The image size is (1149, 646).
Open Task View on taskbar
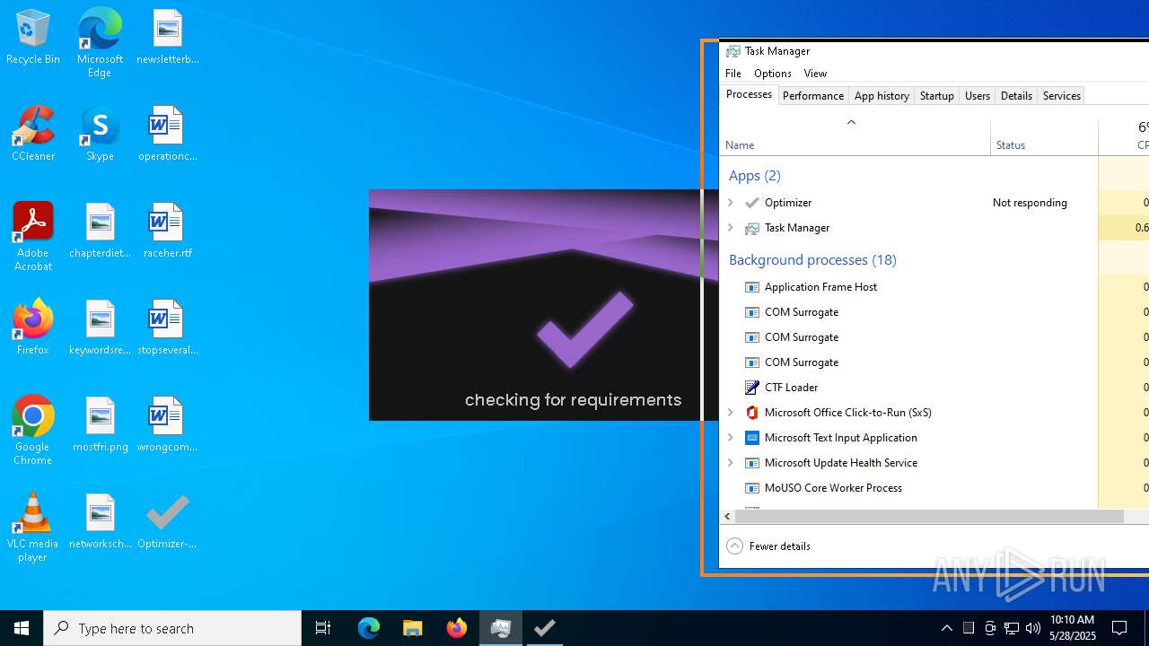point(323,628)
